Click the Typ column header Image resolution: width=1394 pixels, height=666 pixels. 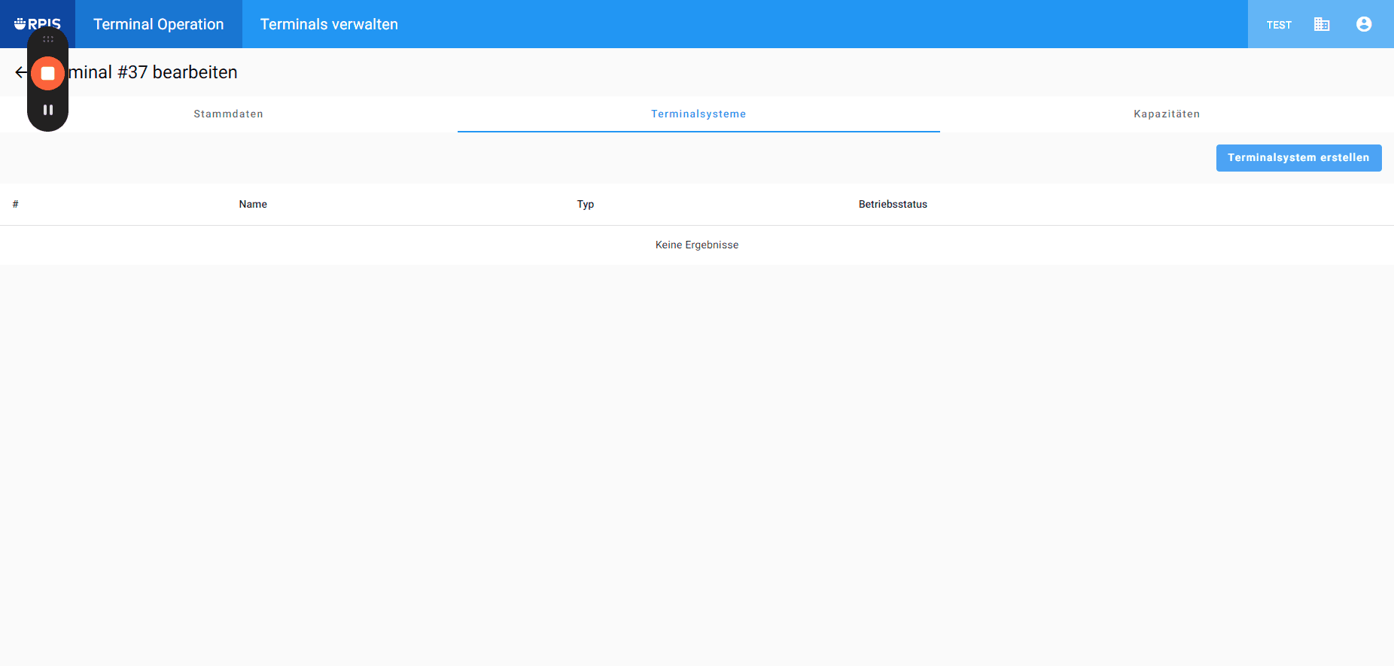(x=586, y=204)
